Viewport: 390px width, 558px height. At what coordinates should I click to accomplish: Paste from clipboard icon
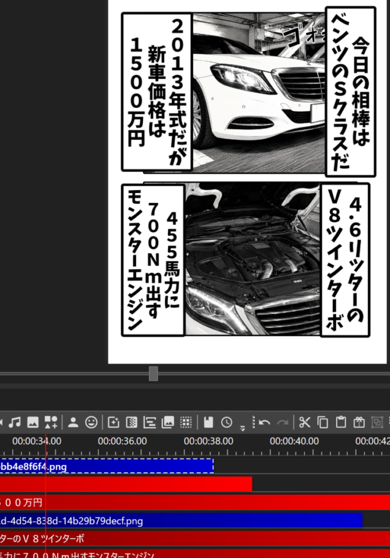341,422
